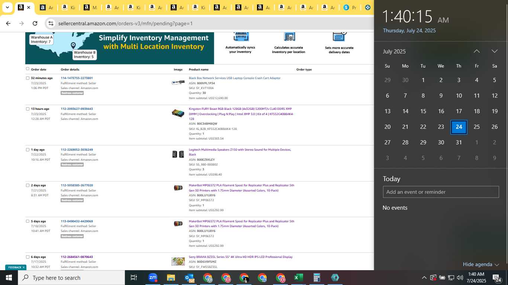Select checkbox for order 113-0490432-4429069

tap(28, 221)
